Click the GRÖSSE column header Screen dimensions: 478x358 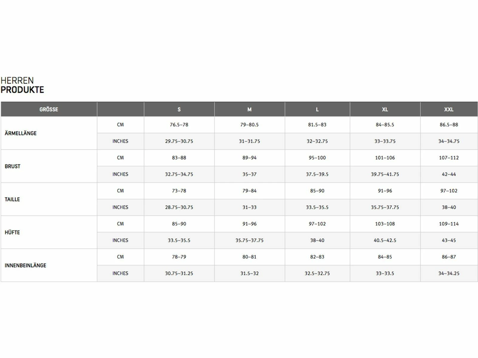49,109
